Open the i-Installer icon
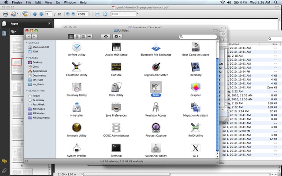Screen dimensions: 282x176 point(77,107)
